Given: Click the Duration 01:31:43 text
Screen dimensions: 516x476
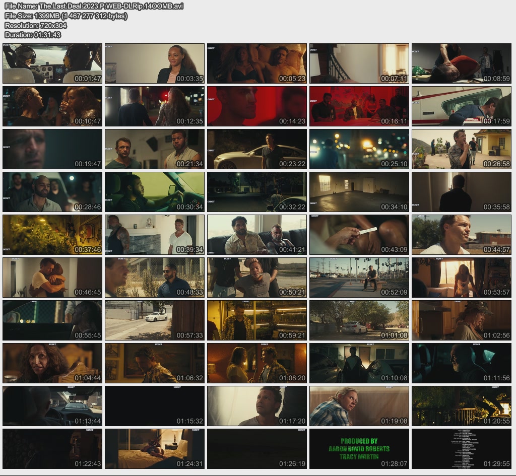Looking at the screenshot, I should coord(33,35).
